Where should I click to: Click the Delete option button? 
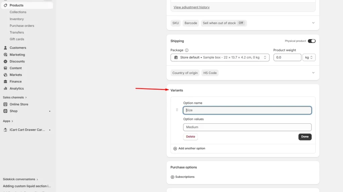pos(191,137)
